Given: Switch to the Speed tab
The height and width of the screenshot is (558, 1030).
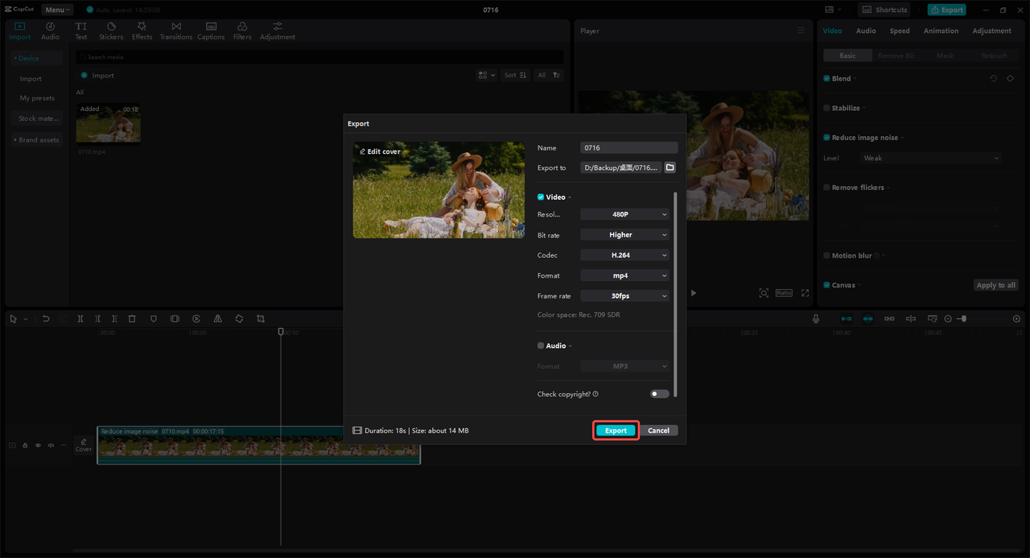Looking at the screenshot, I should (x=900, y=31).
